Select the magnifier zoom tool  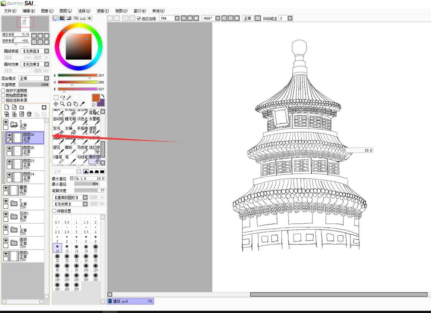click(x=62, y=103)
